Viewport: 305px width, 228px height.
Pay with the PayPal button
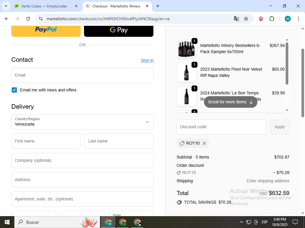click(46, 30)
